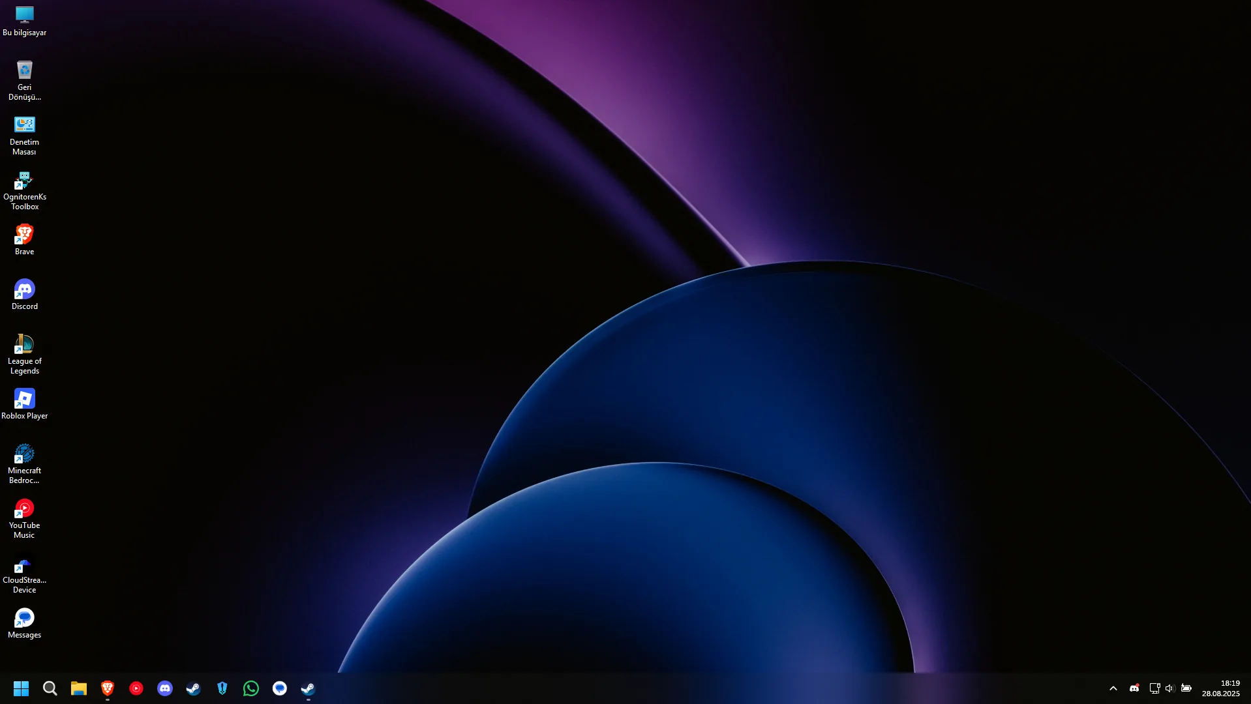Launch WhatsApp from the taskbar

coord(251,688)
